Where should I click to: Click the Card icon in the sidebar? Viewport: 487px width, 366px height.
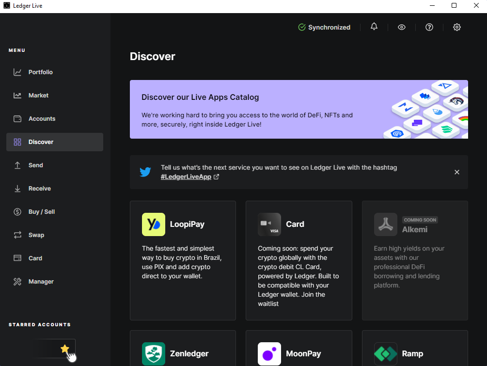pos(17,258)
